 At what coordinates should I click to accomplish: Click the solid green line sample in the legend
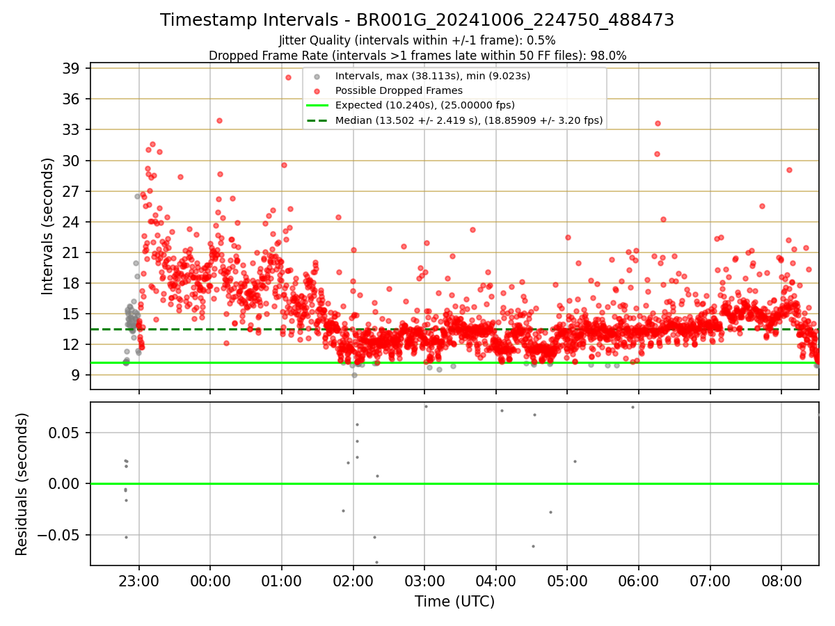click(x=317, y=106)
